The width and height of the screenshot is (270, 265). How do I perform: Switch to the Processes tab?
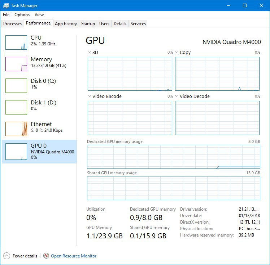13,24
